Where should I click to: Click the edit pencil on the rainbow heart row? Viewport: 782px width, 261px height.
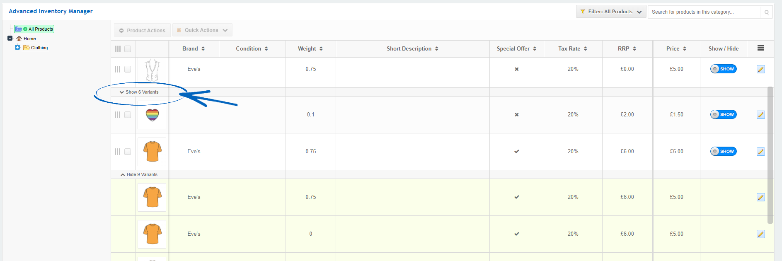point(760,115)
